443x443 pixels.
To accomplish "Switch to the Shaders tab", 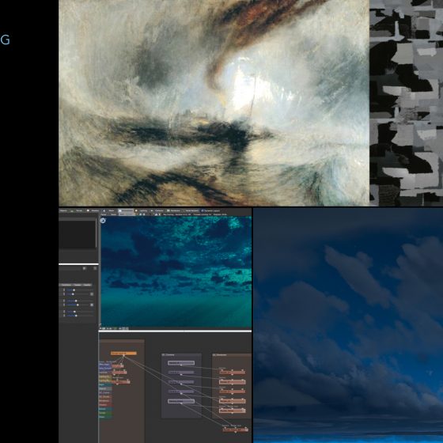I will click(93, 210).
